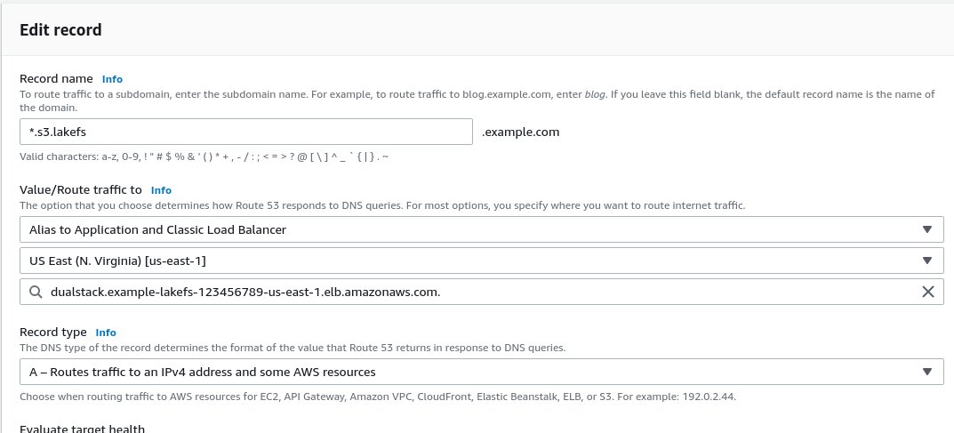Click the Evaluate target health label
Viewport: 954px width, 433px height.
pyautogui.click(x=82, y=429)
